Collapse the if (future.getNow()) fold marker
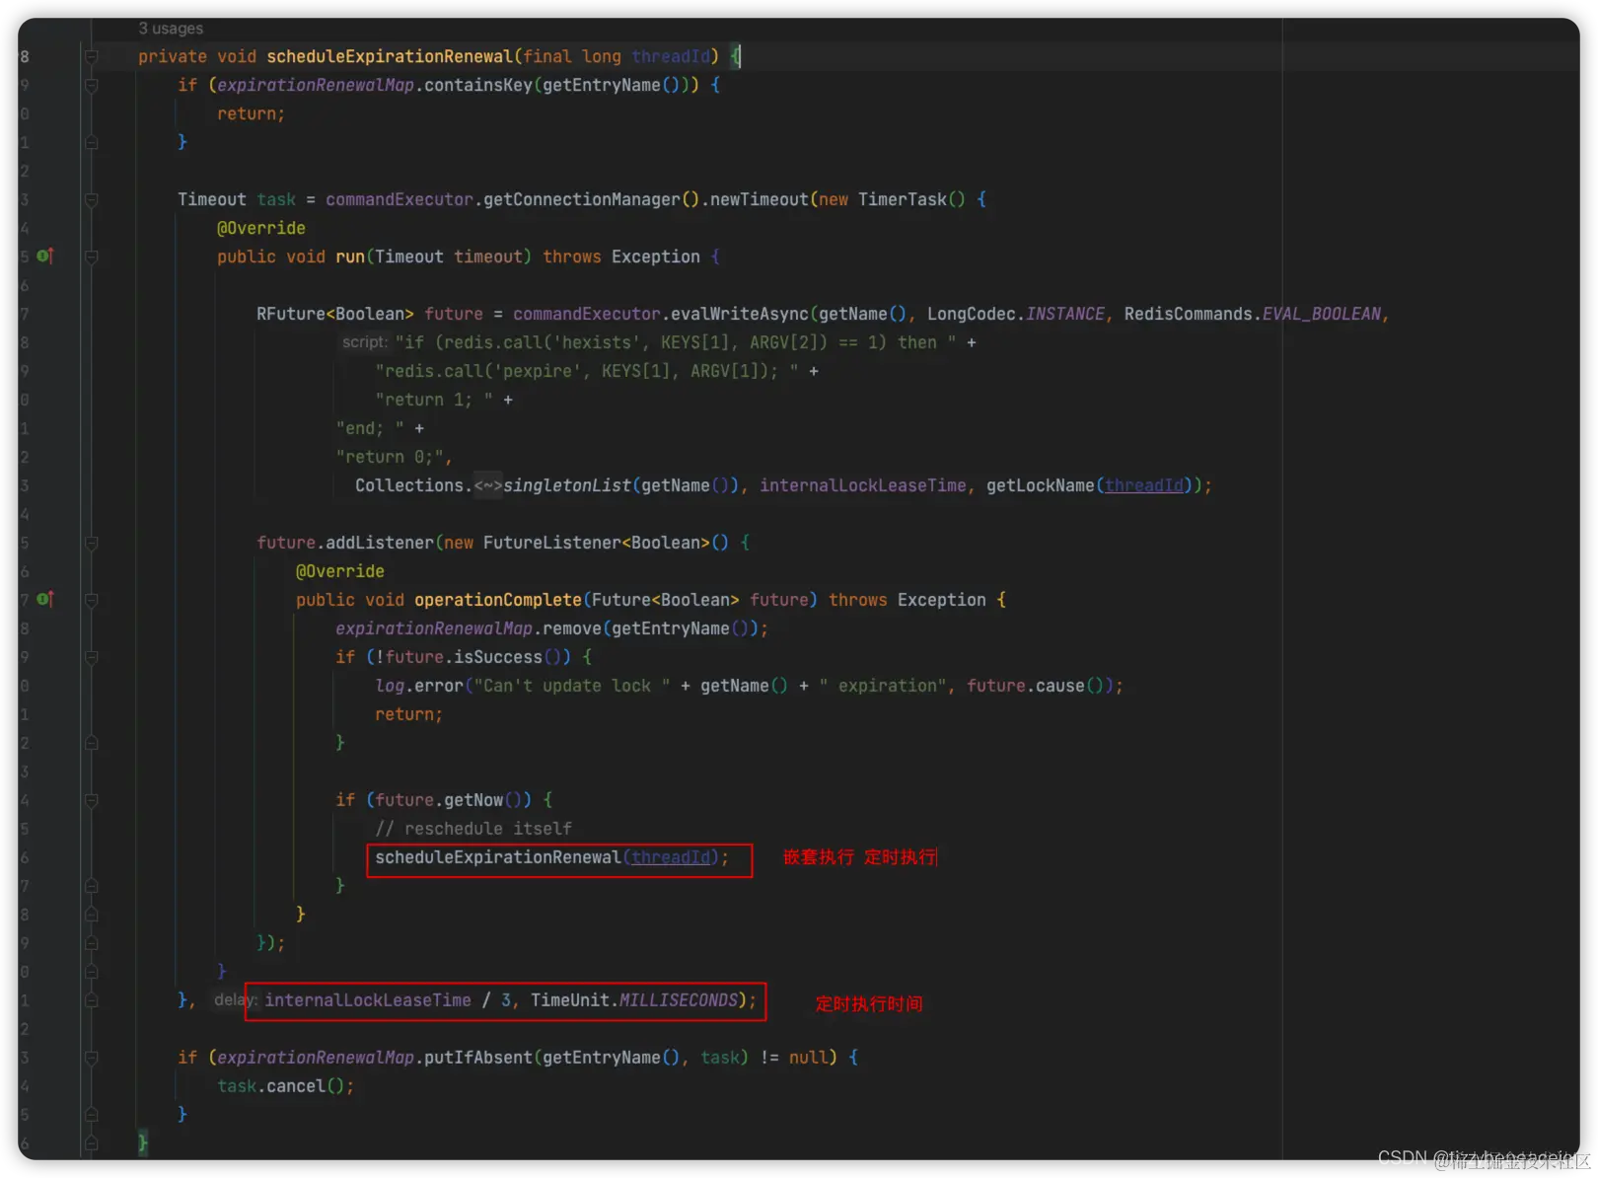This screenshot has height=1178, width=1598. coord(91,800)
